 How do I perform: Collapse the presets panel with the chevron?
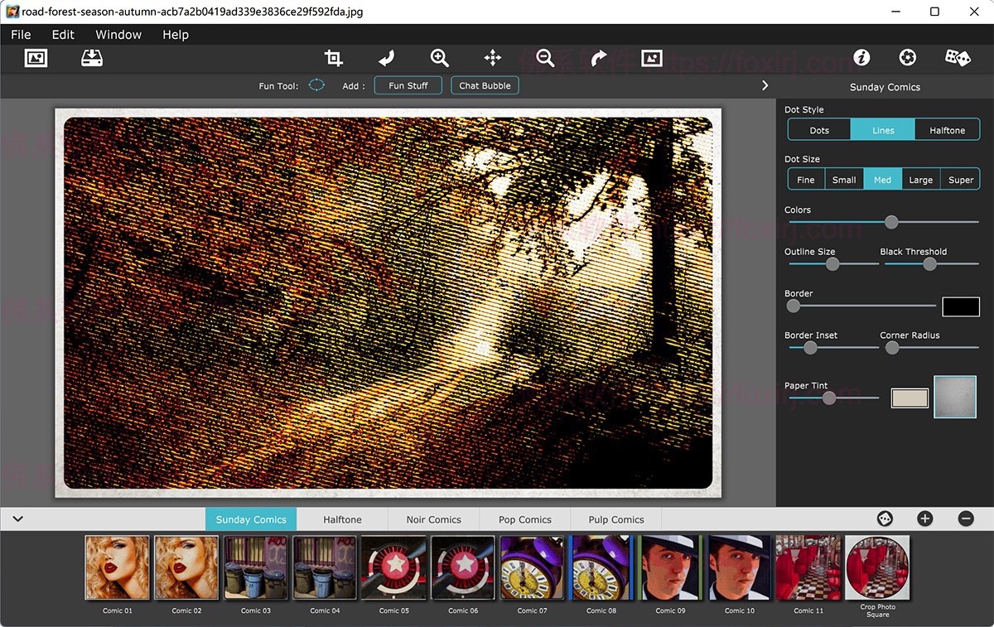point(17,519)
